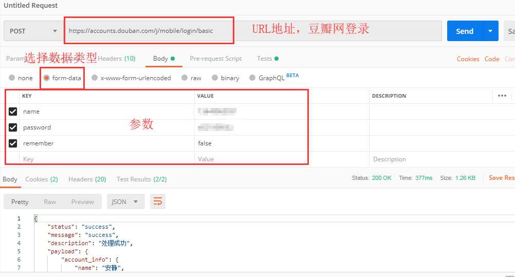
Task: Open the JSON format dropdown
Action: (x=125, y=202)
